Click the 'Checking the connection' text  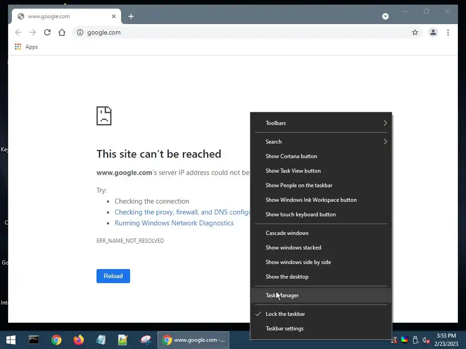152,201
